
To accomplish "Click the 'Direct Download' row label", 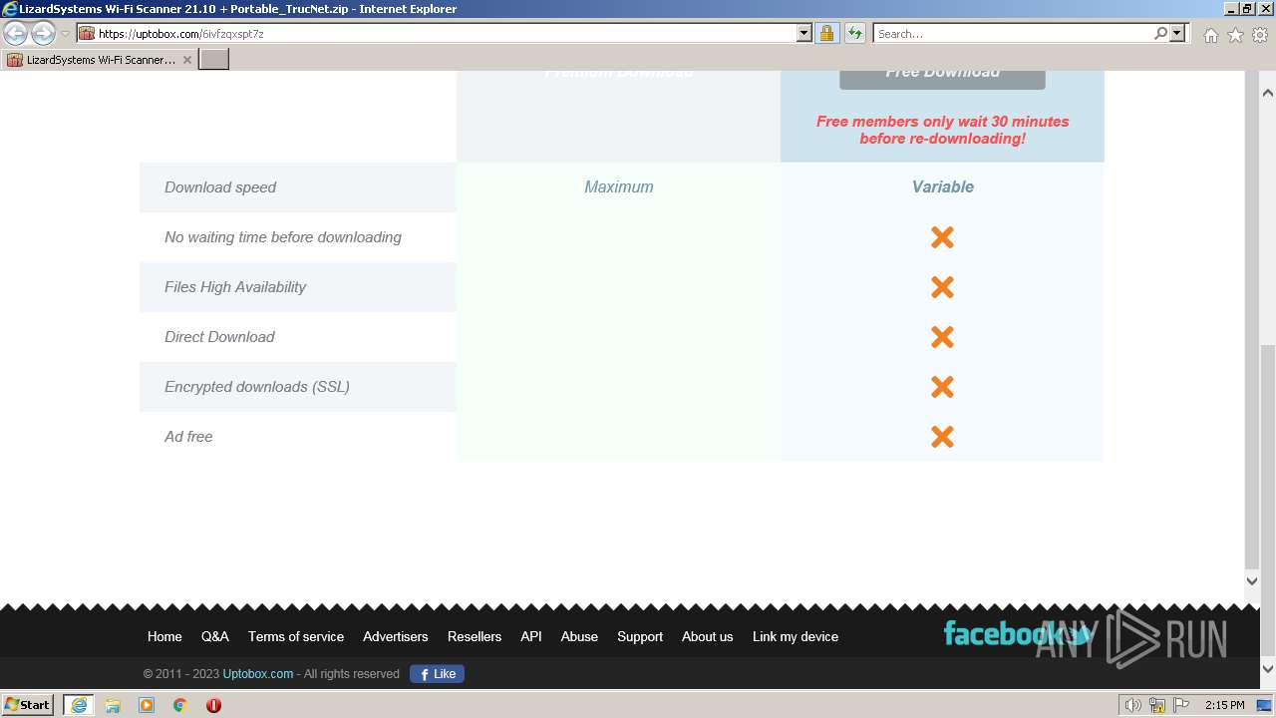I will coord(219,336).
